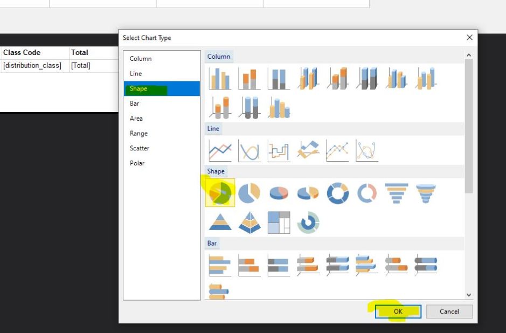The height and width of the screenshot is (333, 506).
Task: Select the 3-D Line chart icon
Action: (308, 150)
